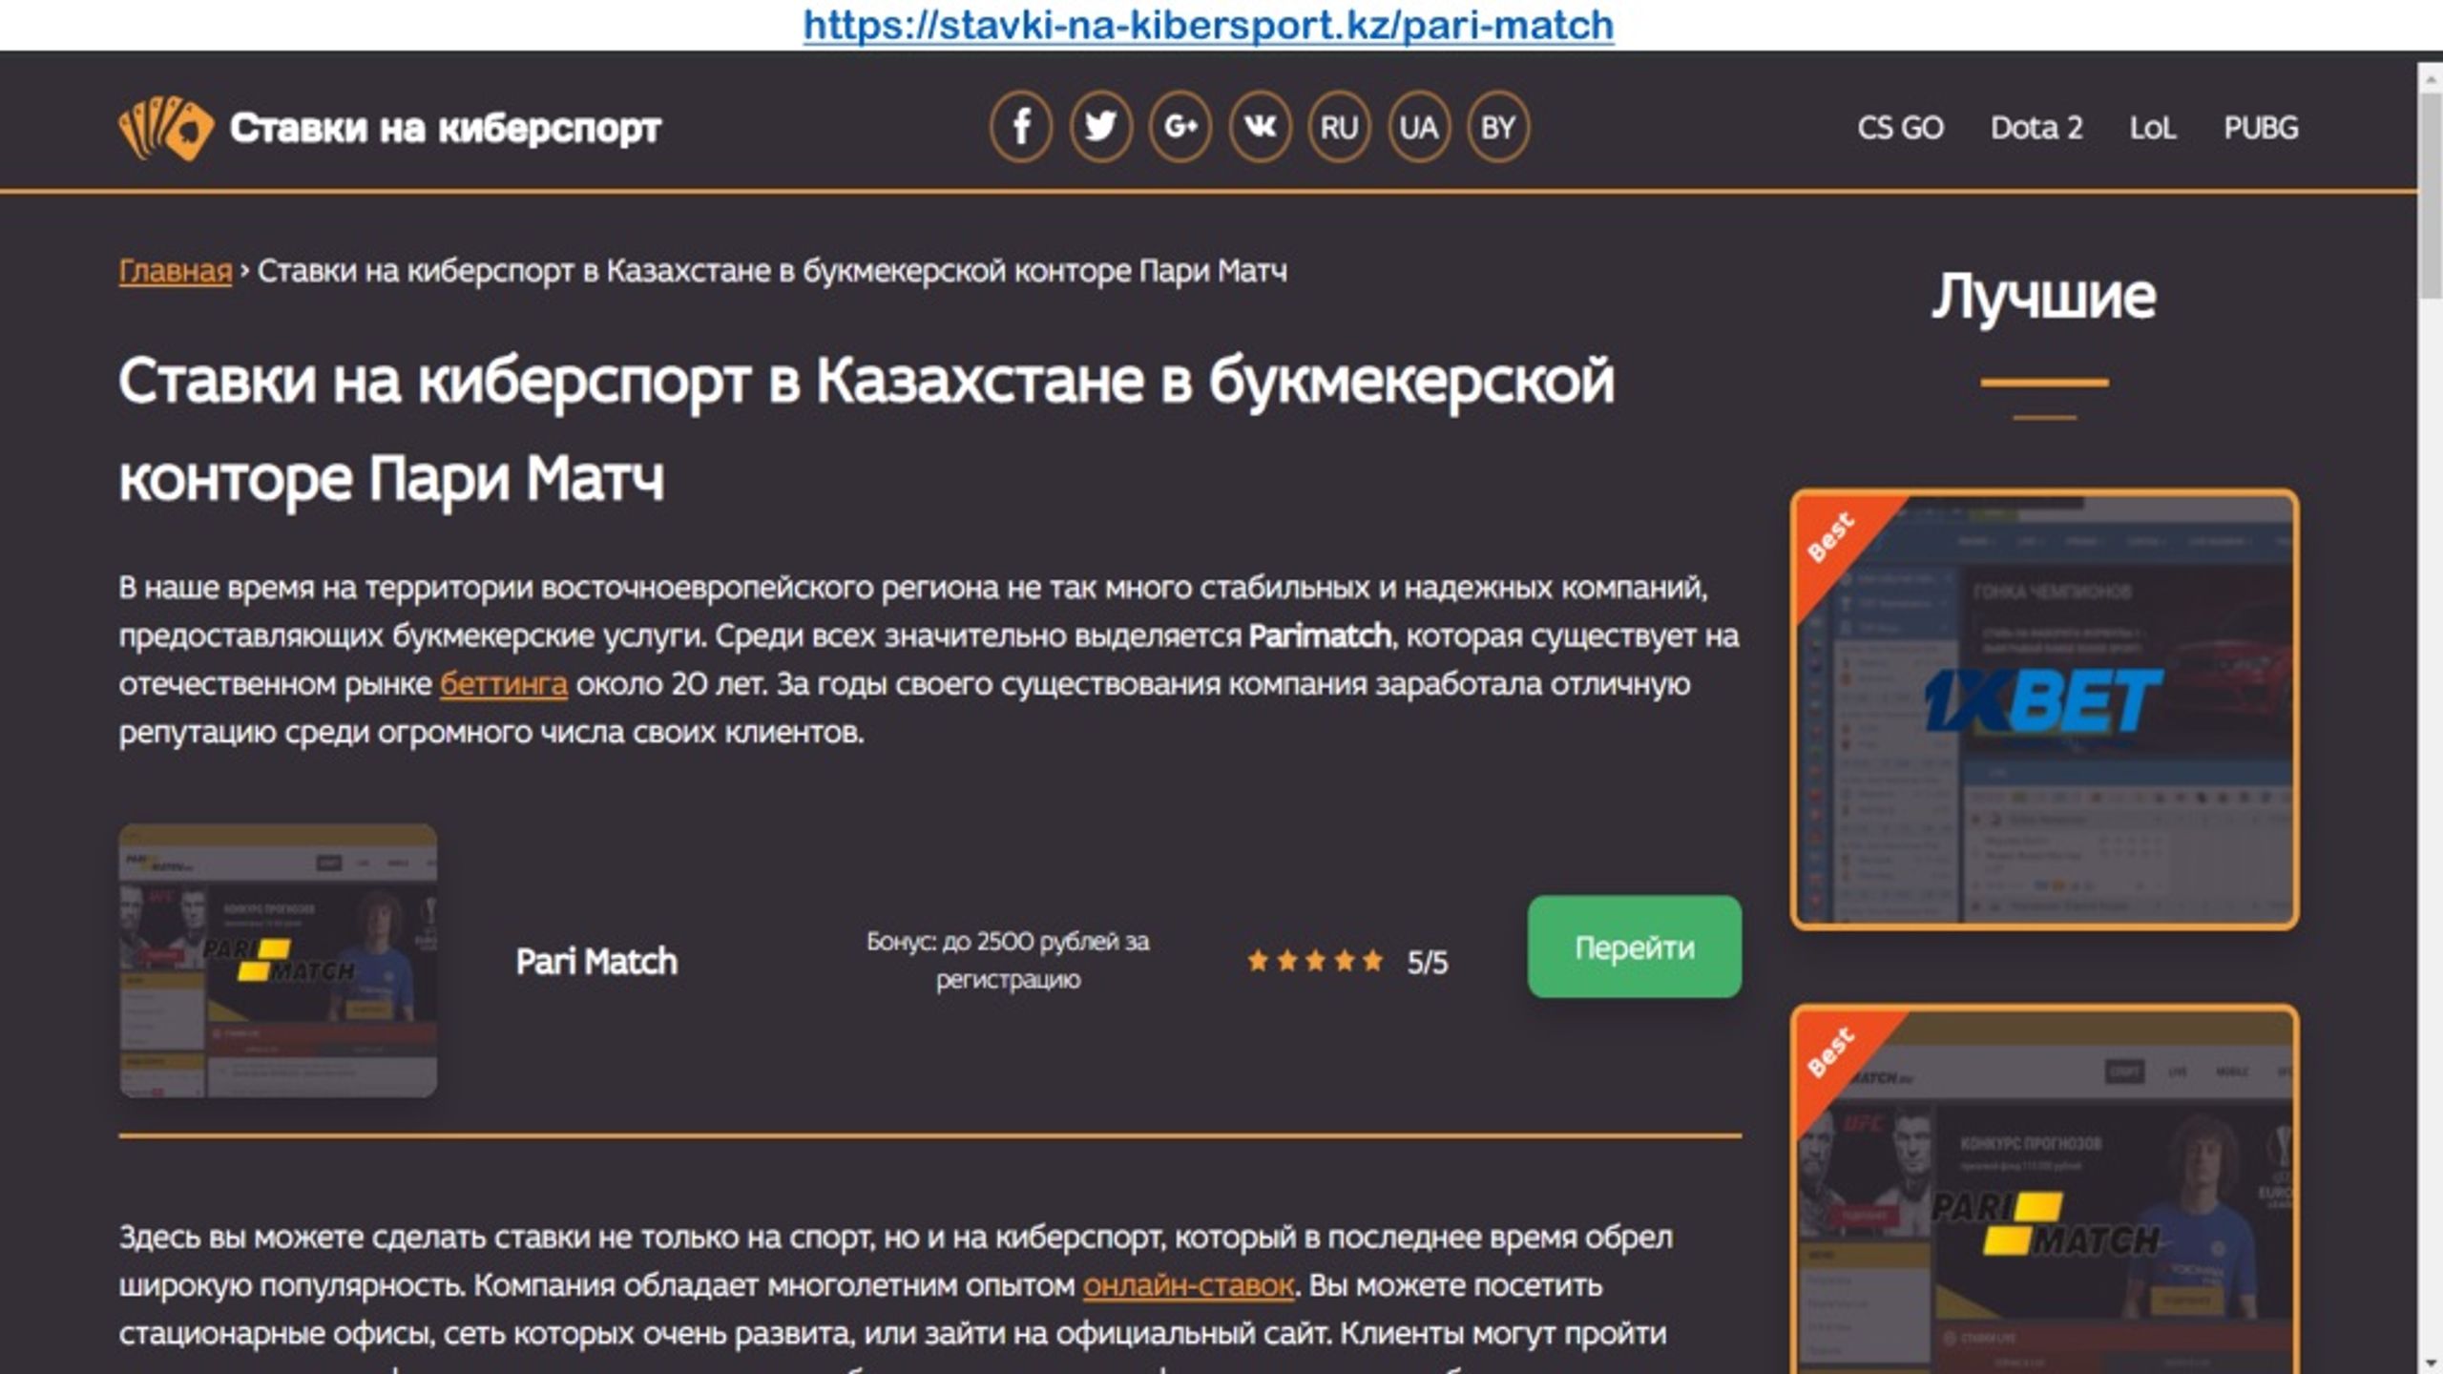Open the Google Plus social icon
The height and width of the screenshot is (1374, 2443).
1180,127
